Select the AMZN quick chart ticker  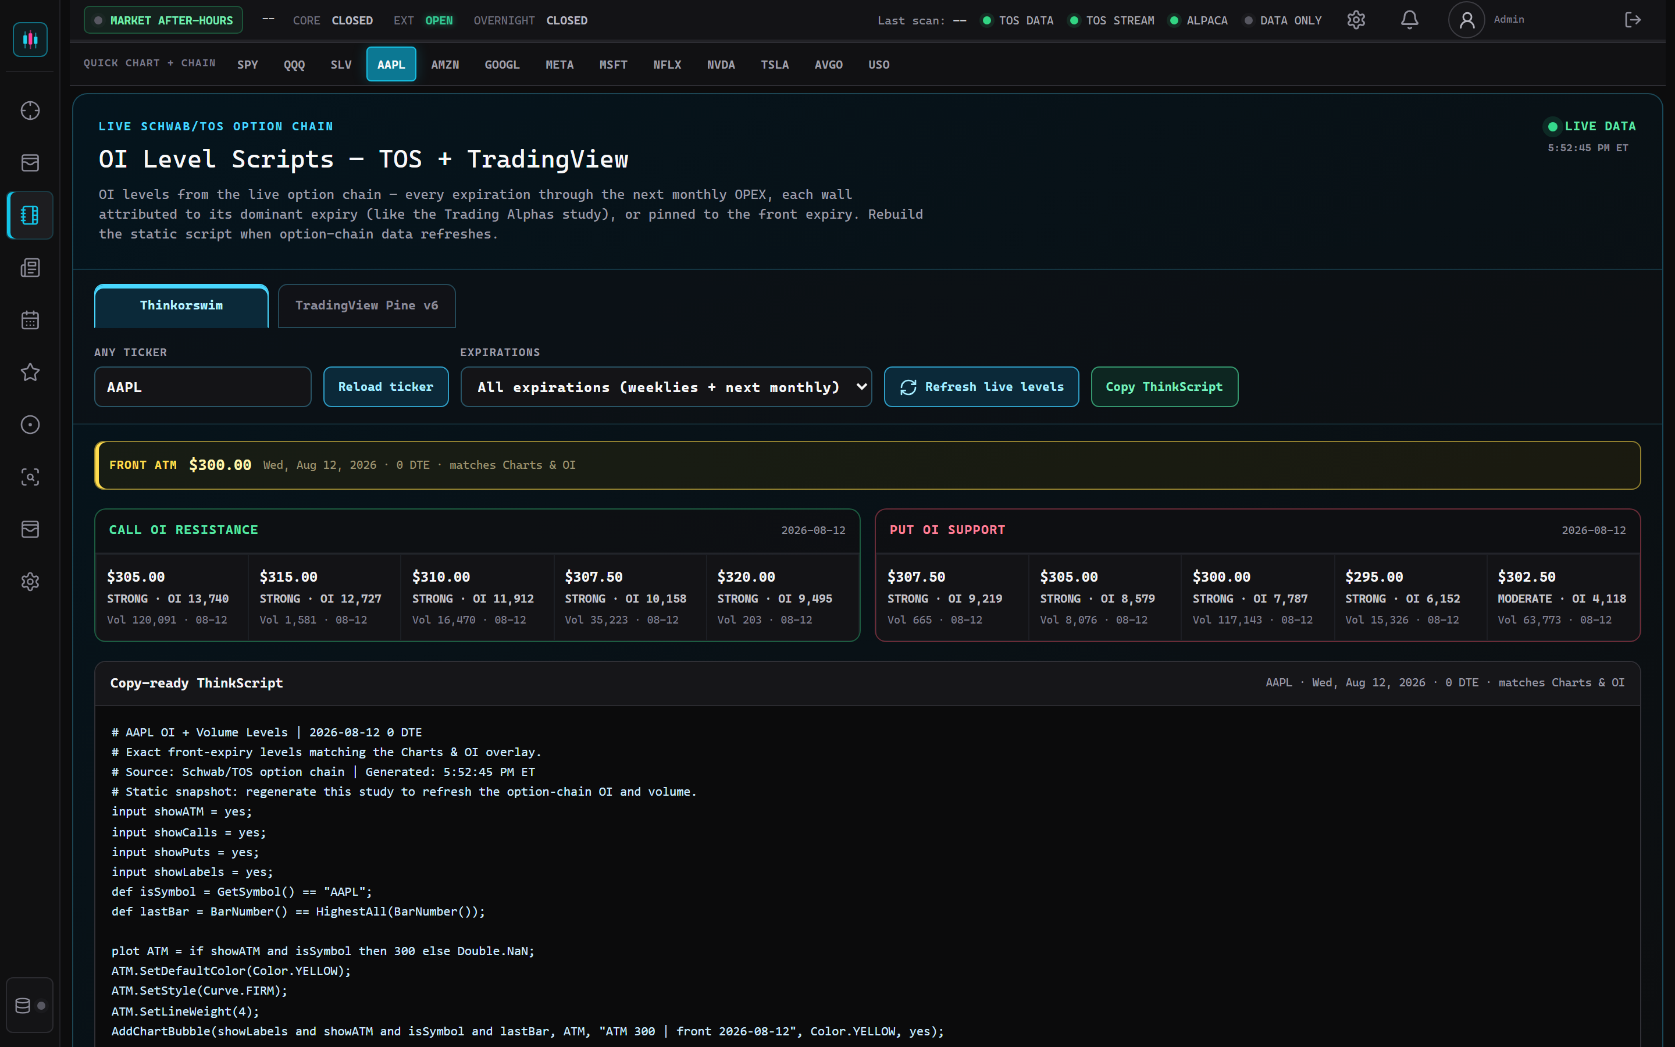[445, 65]
